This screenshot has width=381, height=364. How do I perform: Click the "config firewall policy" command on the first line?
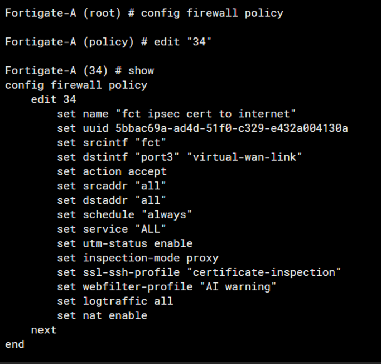[212, 13]
